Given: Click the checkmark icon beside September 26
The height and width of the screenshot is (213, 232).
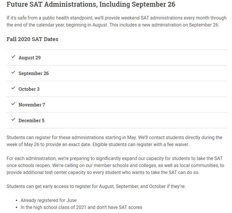Looking at the screenshot, I should click(x=13, y=73).
